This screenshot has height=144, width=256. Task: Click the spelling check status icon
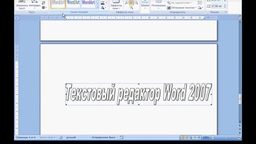pyautogui.click(x=61, y=138)
